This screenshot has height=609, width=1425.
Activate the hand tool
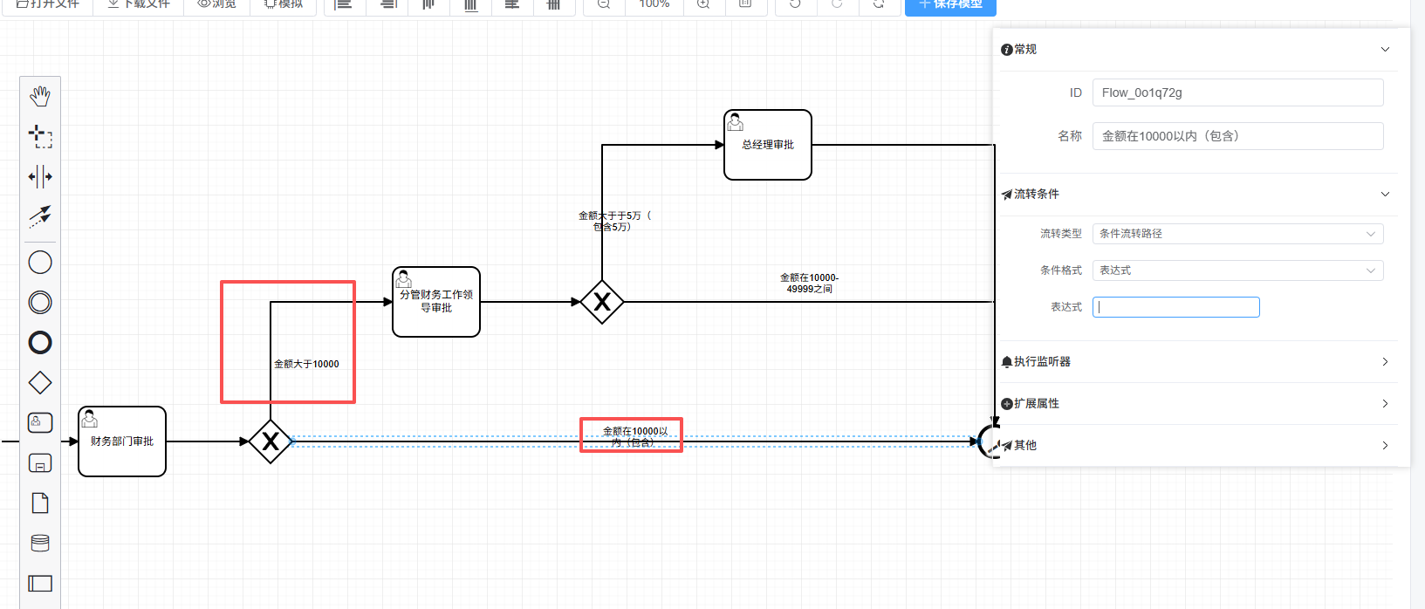pyautogui.click(x=40, y=96)
